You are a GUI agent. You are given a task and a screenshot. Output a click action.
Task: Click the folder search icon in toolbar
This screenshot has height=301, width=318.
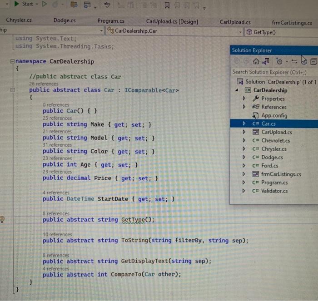74,4
